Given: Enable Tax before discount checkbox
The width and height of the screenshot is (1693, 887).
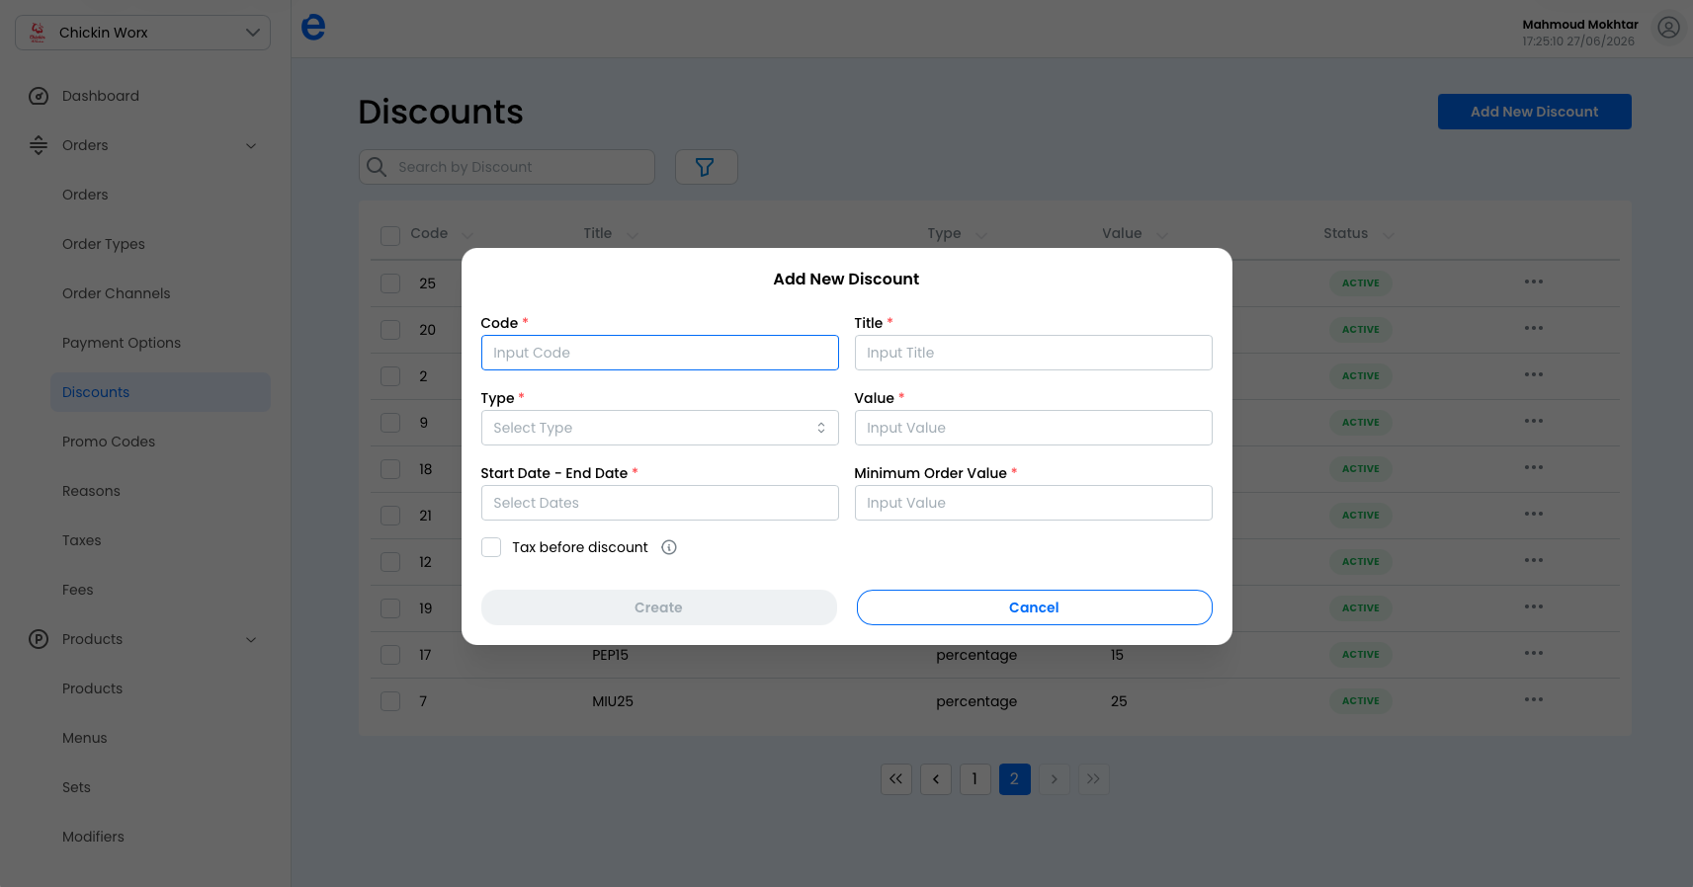Looking at the screenshot, I should pos(491,547).
